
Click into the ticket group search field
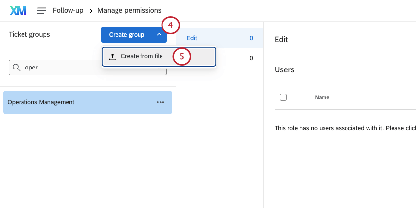(88, 68)
